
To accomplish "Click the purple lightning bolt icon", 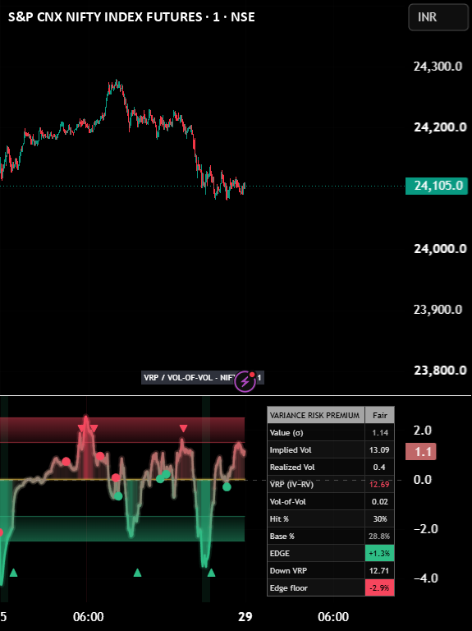I will tap(245, 380).
